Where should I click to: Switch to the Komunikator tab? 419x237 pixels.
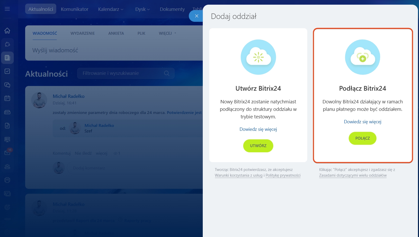click(74, 9)
